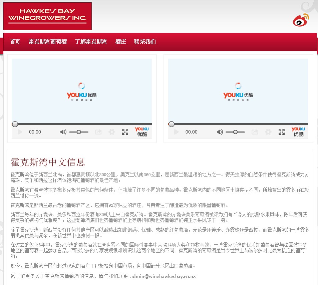Viewport: 318px width, 285px height.
Task: Mute the right video speaker icon
Action: 220,132
